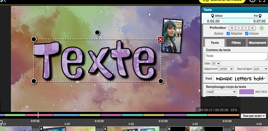Click the bring to front depth icon

[x=232, y=28]
